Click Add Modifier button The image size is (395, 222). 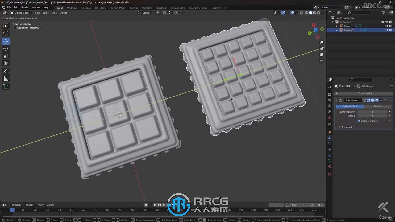[364, 93]
